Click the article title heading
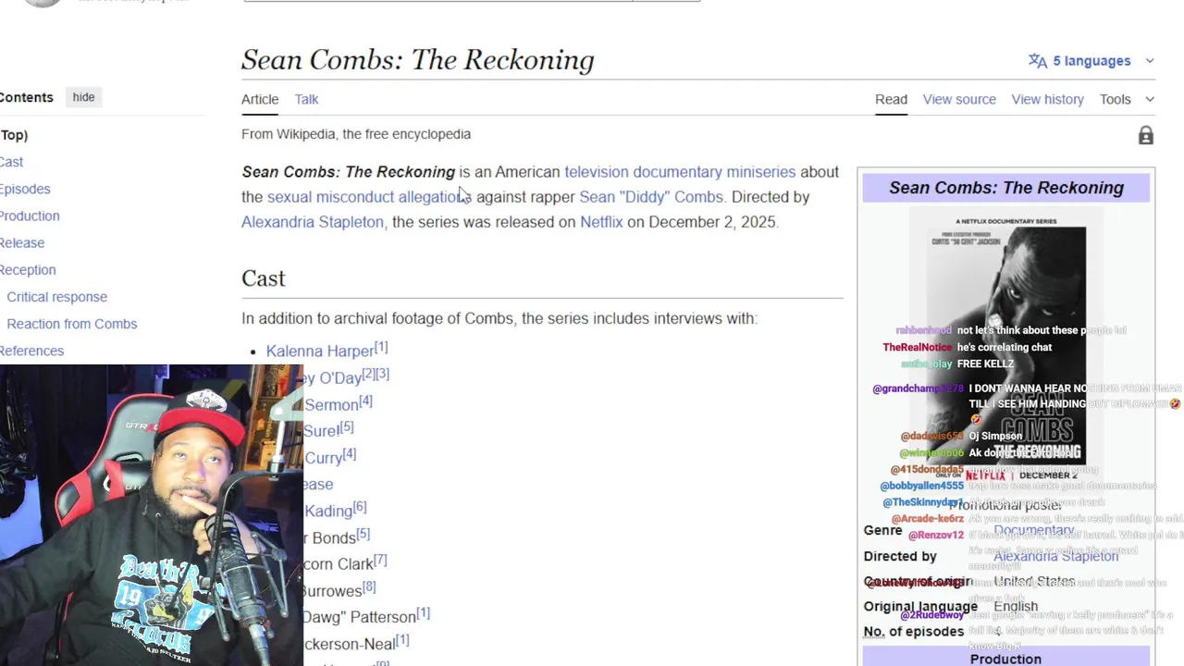 point(417,60)
